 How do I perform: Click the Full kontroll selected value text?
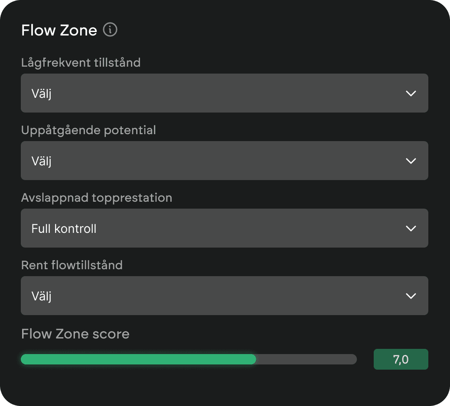coord(64,229)
